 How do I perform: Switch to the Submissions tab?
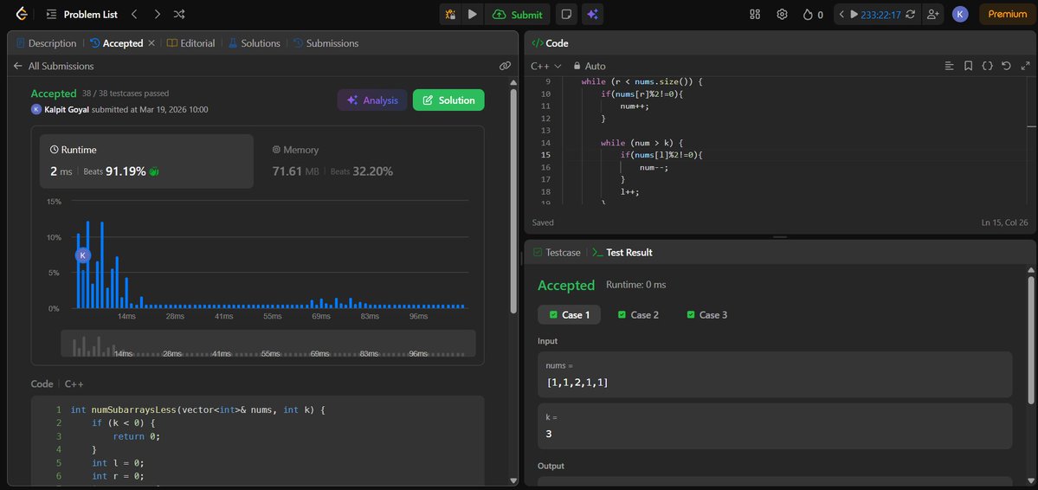click(326, 43)
